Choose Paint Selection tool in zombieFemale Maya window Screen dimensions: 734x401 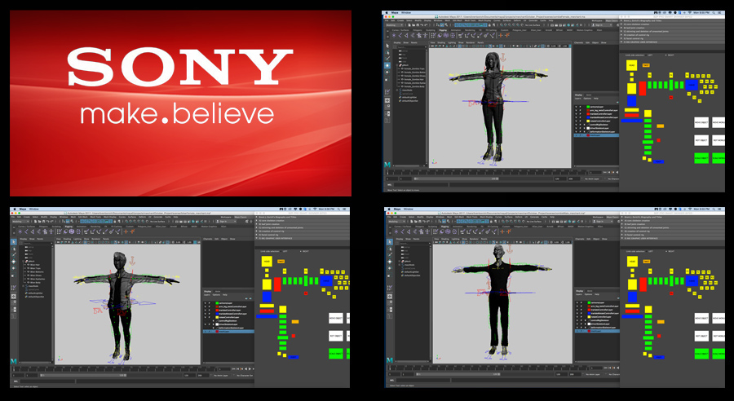click(387, 59)
